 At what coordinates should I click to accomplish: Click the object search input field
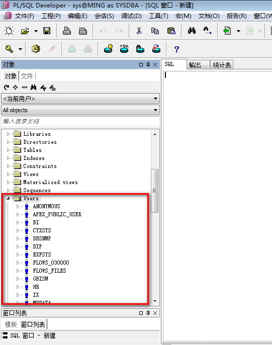pyautogui.click(x=80, y=121)
